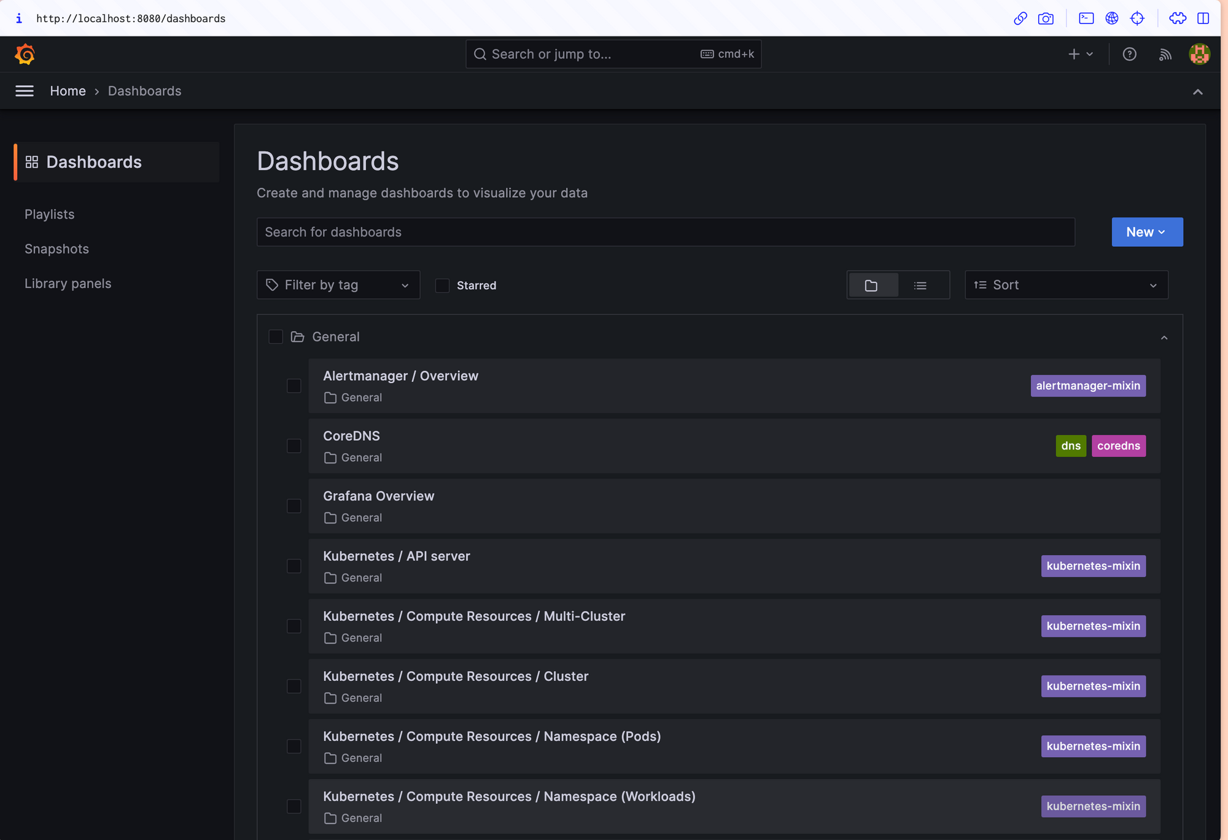Click the Search for dashboards input field
The image size is (1228, 840).
[666, 231]
